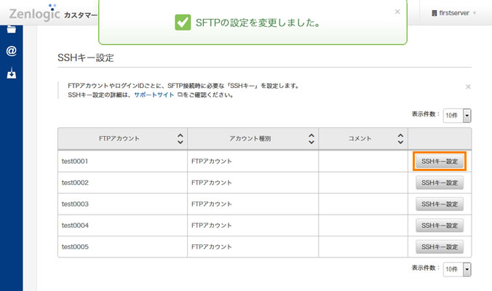Open the support site link
Image resolution: width=492 pixels, height=291 pixels.
pyautogui.click(x=154, y=95)
